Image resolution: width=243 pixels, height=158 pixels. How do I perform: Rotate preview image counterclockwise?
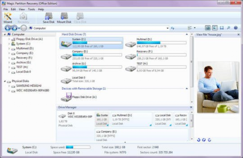click(x=199, y=140)
